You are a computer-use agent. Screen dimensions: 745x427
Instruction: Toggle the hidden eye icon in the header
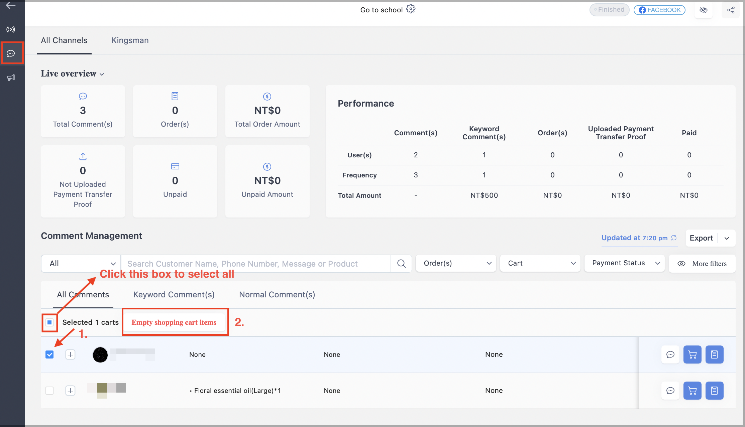pos(704,10)
